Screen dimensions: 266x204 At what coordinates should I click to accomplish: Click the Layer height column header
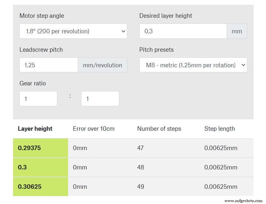coord(35,129)
